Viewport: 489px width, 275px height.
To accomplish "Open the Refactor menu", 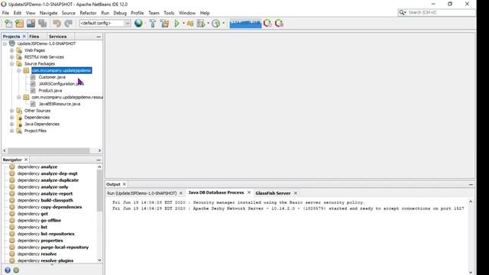I will [x=89, y=13].
